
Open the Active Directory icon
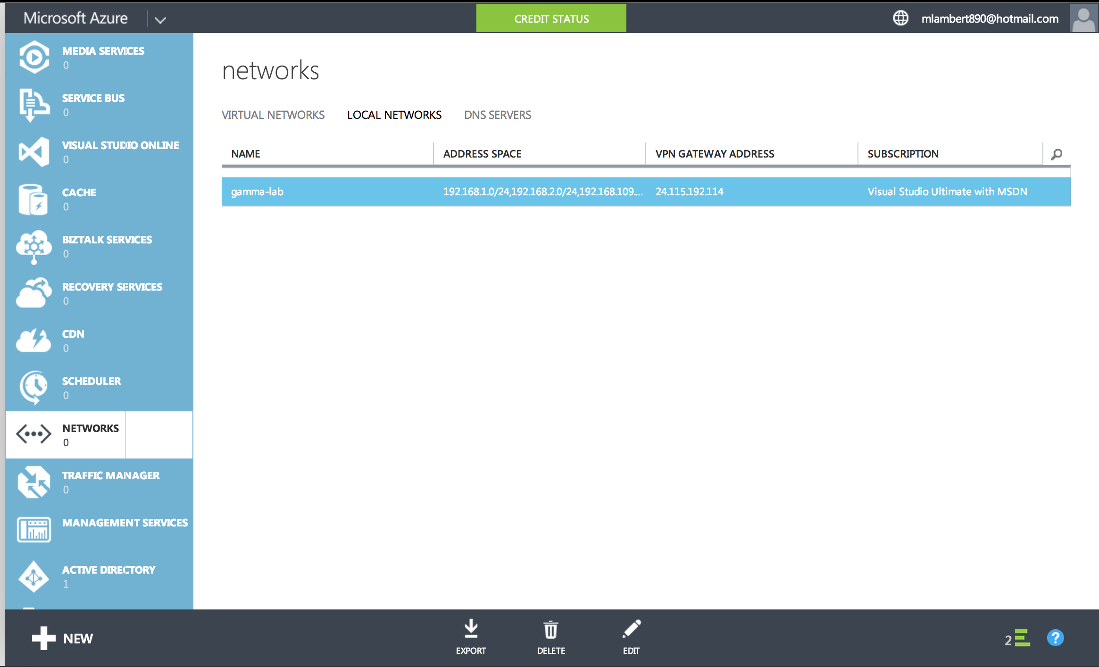pos(34,576)
